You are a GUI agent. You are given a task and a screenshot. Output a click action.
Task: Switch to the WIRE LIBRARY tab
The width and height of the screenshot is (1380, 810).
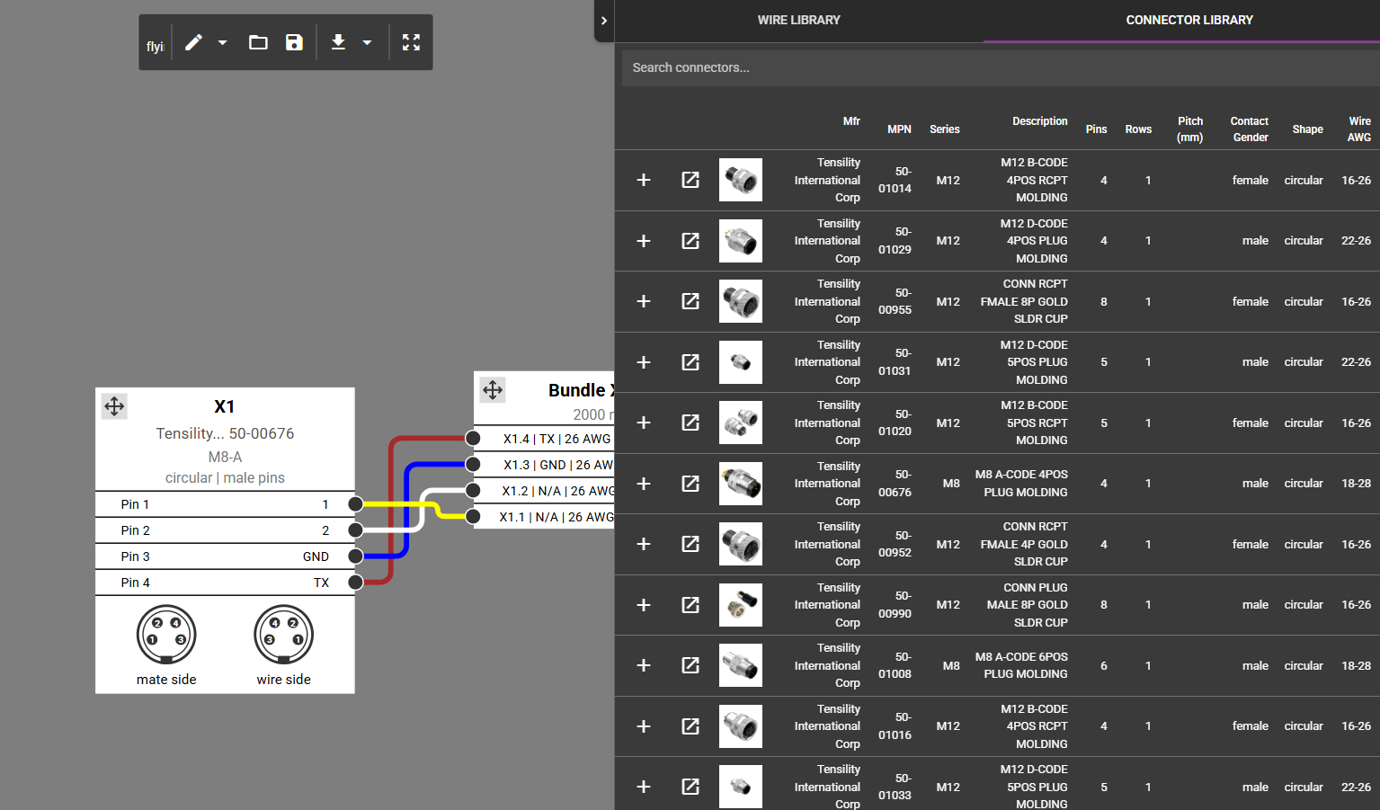pos(798,20)
